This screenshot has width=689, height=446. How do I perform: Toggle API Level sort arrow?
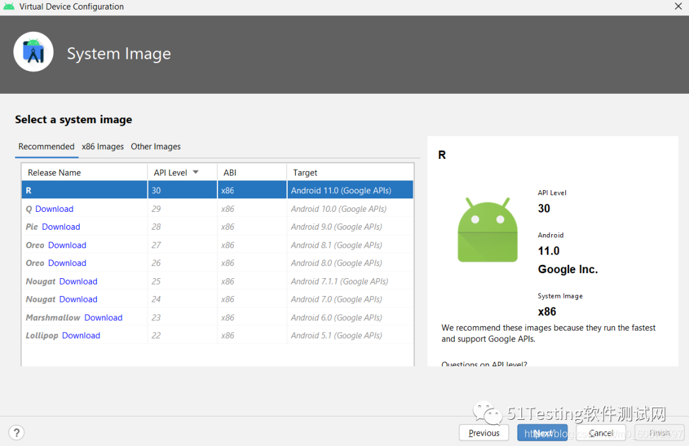196,172
